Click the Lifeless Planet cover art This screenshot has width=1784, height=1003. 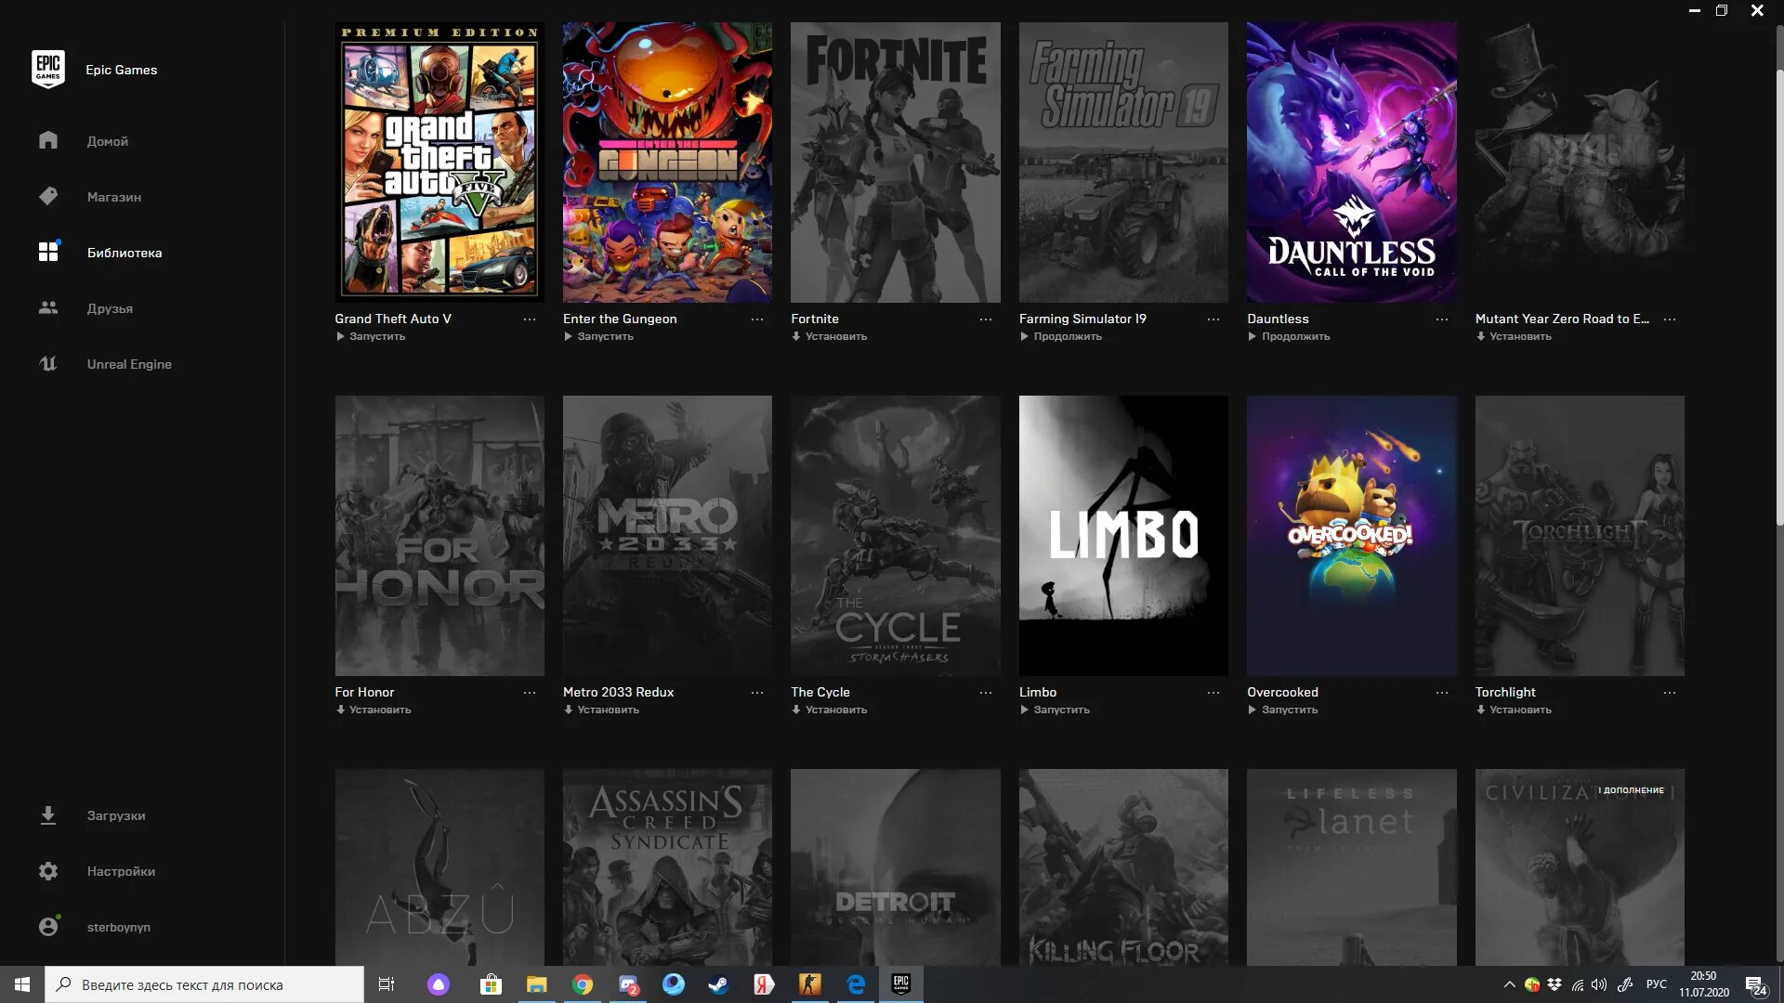coord(1352,867)
